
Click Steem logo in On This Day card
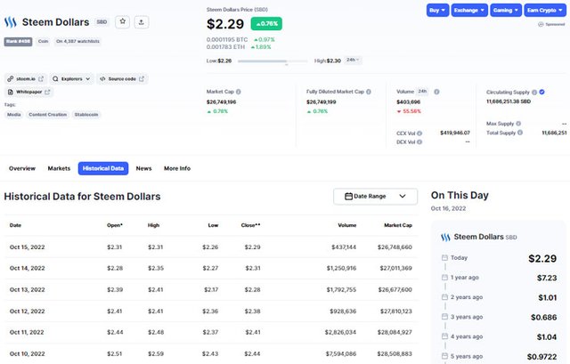pos(445,238)
